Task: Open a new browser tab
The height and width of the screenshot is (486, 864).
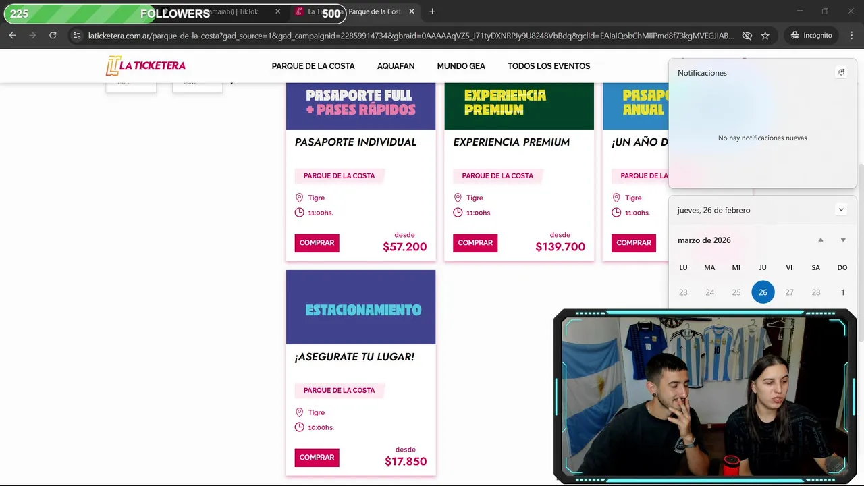Action: pos(432,11)
